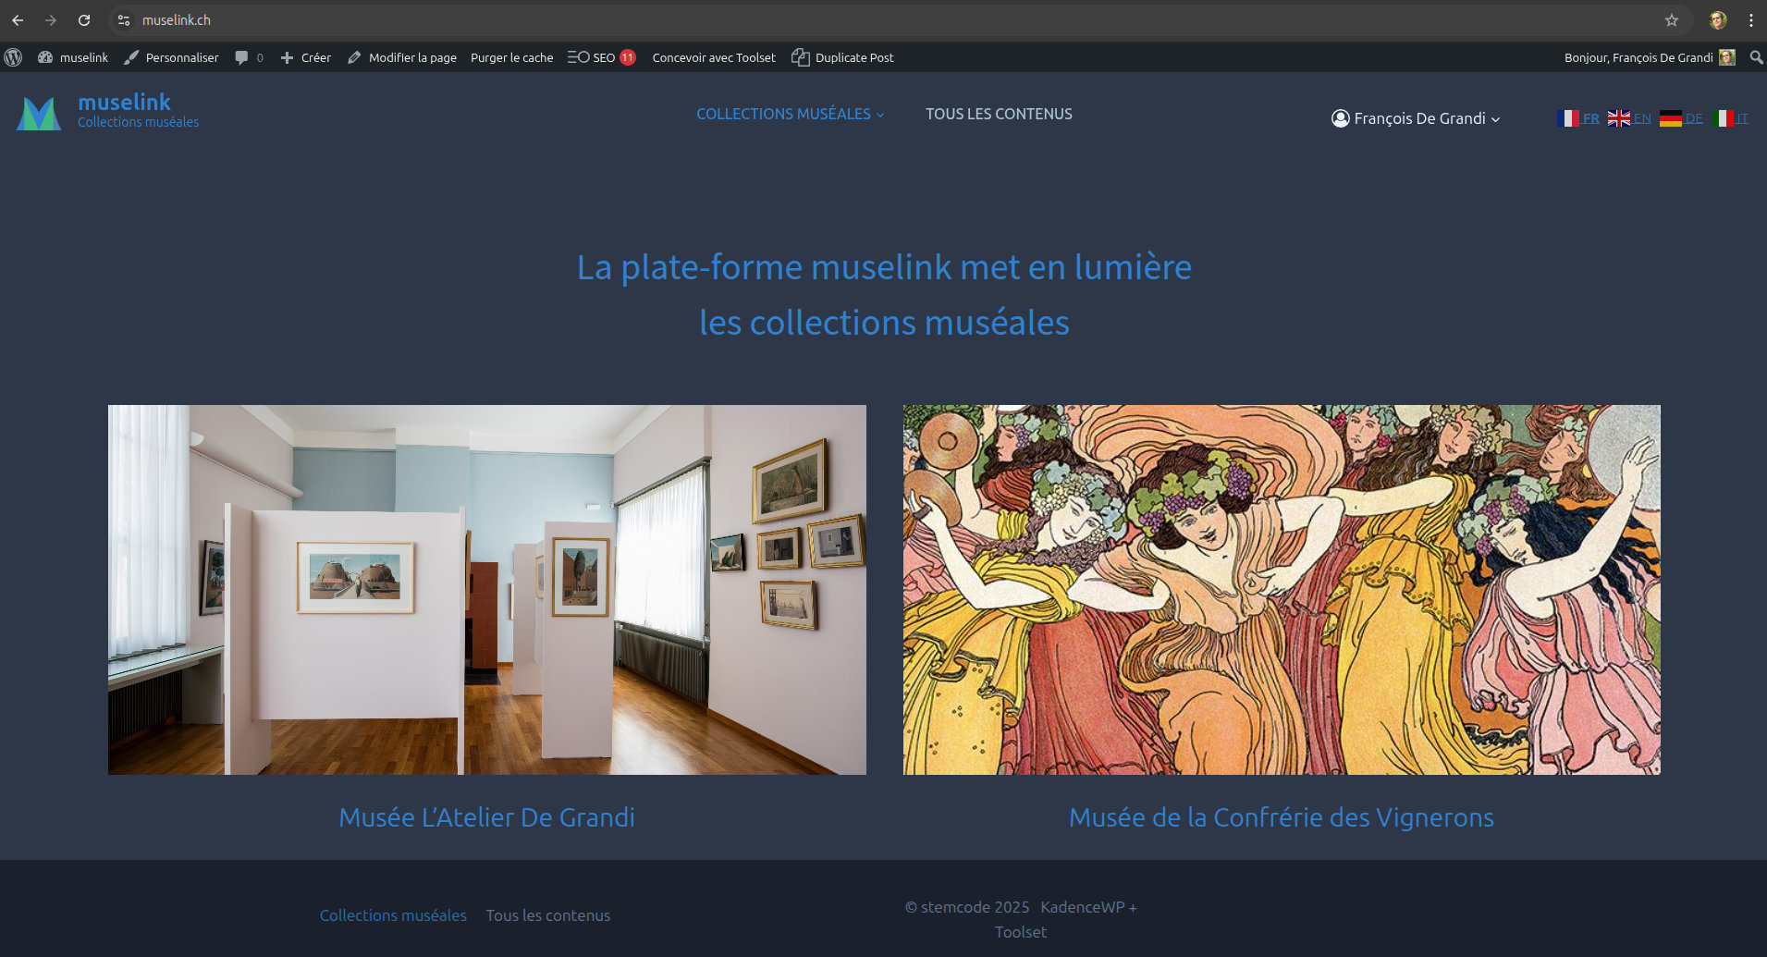Switch language to Italian via IT flag

coord(1729,118)
